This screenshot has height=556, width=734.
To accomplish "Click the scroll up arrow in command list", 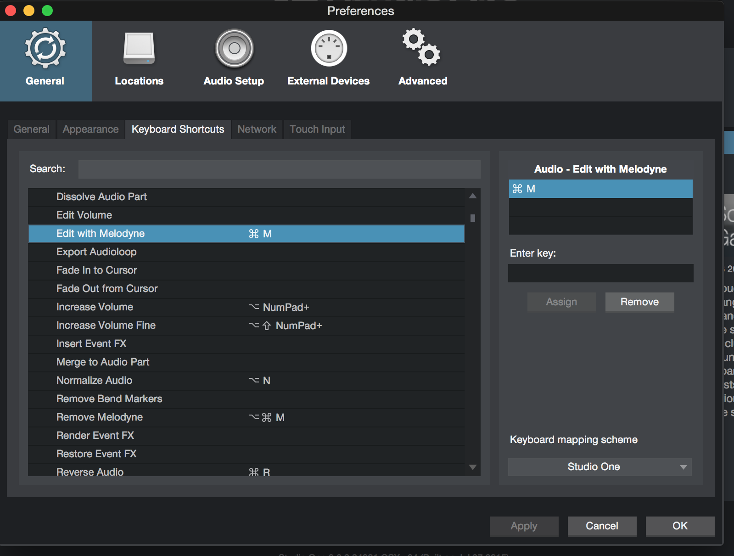I will pyautogui.click(x=473, y=196).
